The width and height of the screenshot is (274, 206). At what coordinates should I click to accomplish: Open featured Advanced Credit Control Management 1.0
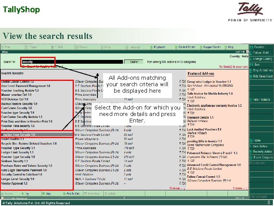pyautogui.click(x=214, y=165)
